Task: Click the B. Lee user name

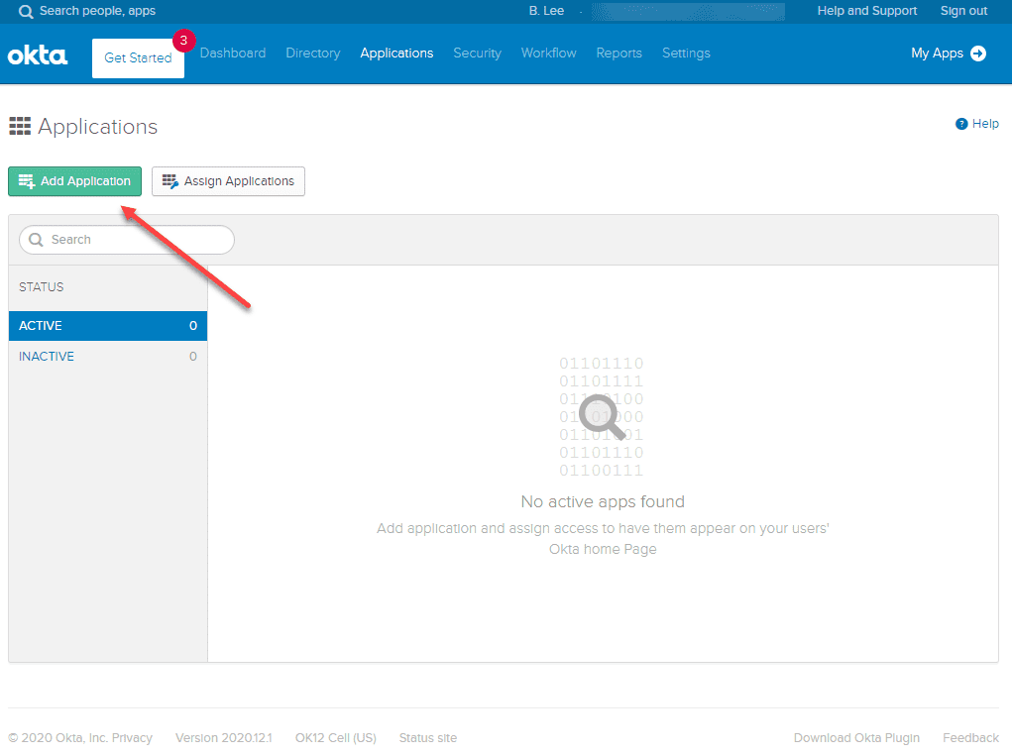Action: pyautogui.click(x=547, y=11)
